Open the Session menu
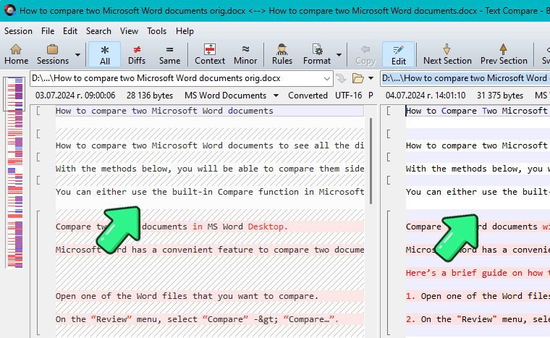 pyautogui.click(x=18, y=31)
